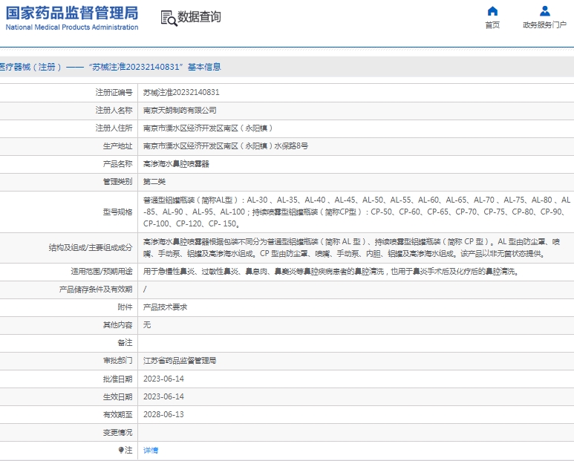Screen dimensions: 574x461
Task: Open the 详情 link in the 注 row
Action: tap(151, 451)
